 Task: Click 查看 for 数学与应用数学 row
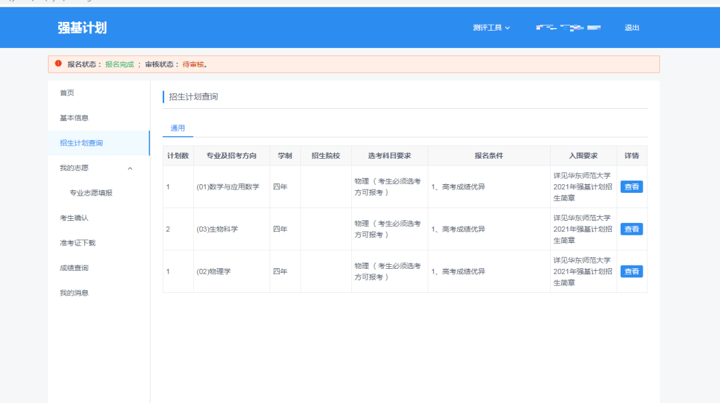631,187
